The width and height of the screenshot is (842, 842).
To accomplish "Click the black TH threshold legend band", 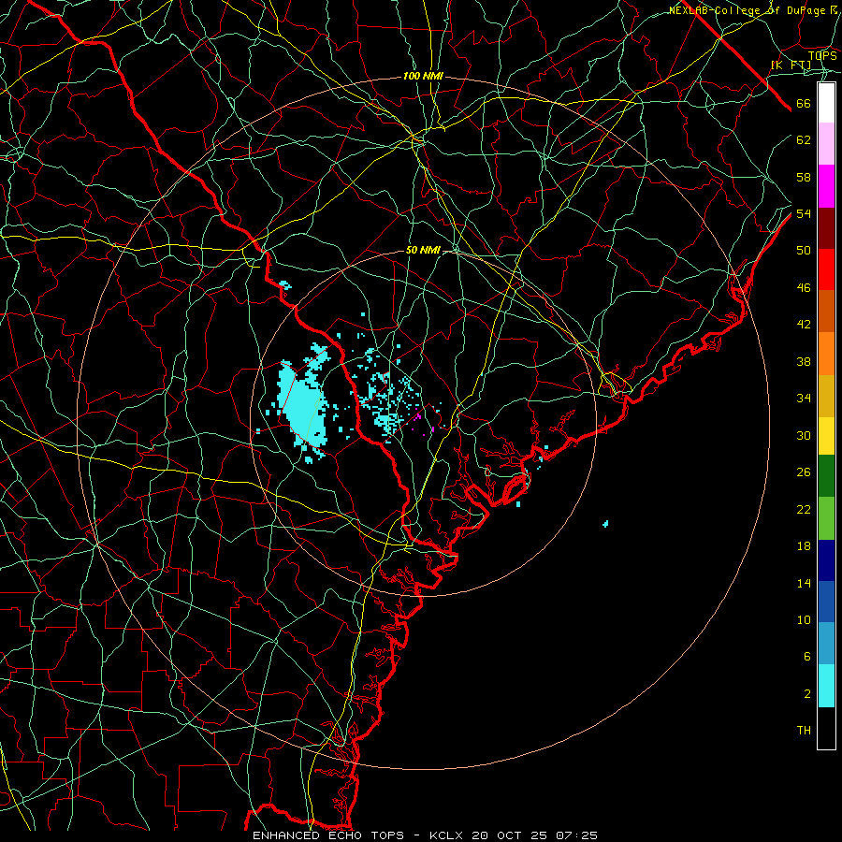I will 826,728.
